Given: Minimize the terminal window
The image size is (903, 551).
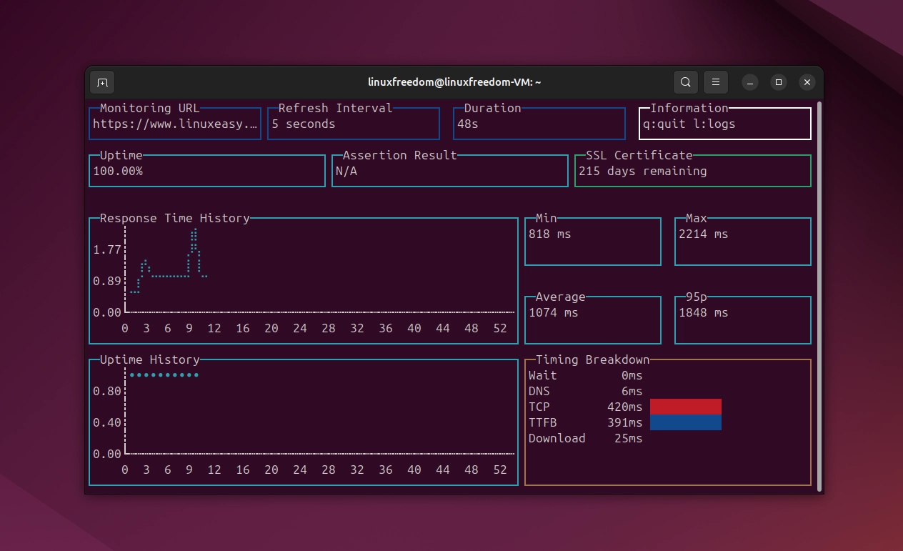Looking at the screenshot, I should pyautogui.click(x=749, y=82).
